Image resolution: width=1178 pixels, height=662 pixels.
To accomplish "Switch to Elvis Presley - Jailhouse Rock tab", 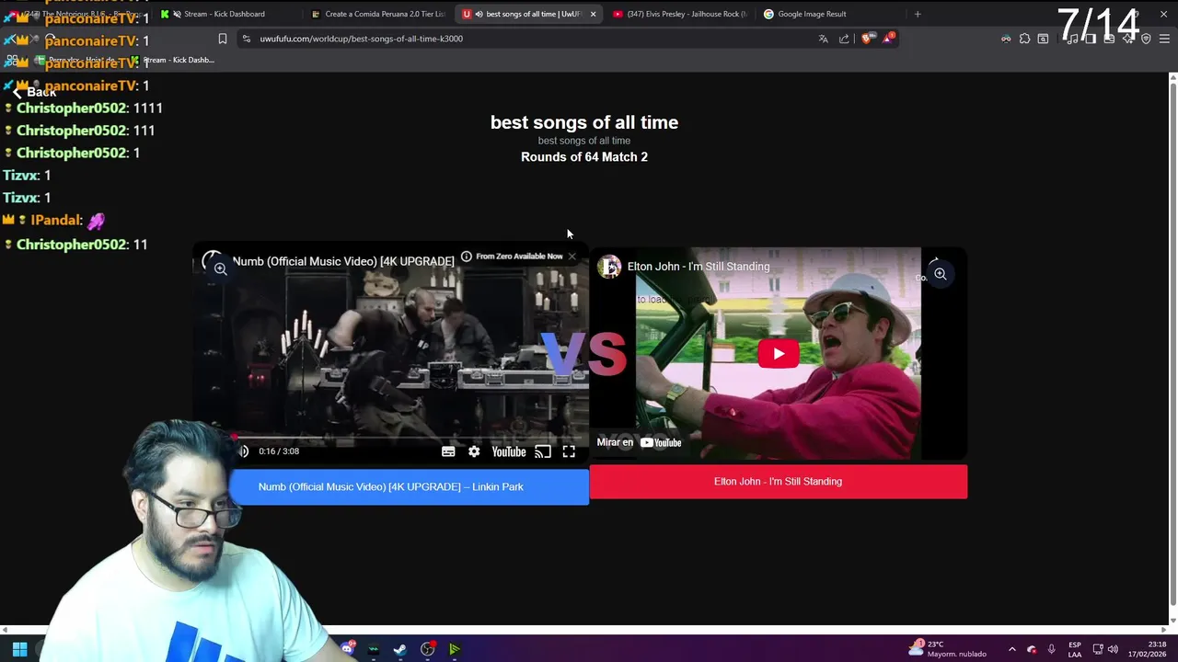I will [x=681, y=14].
